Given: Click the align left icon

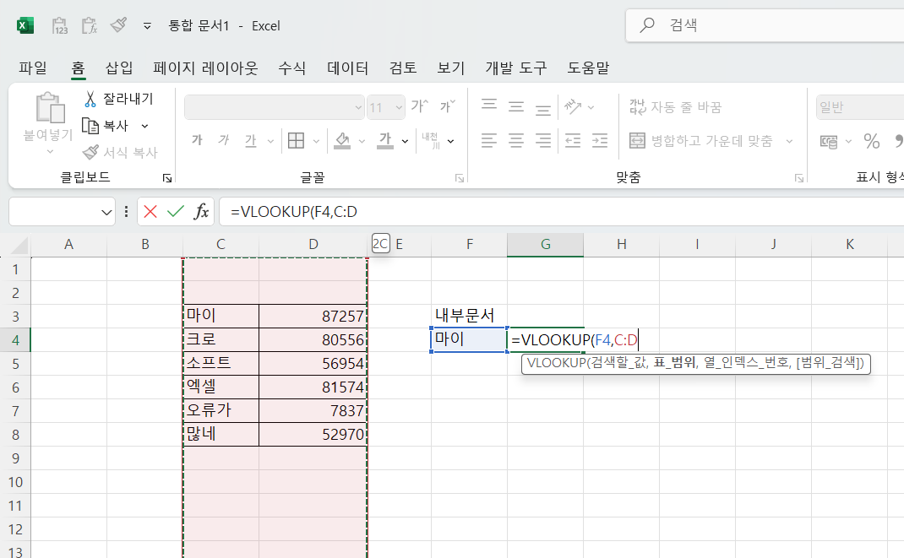Looking at the screenshot, I should (489, 140).
